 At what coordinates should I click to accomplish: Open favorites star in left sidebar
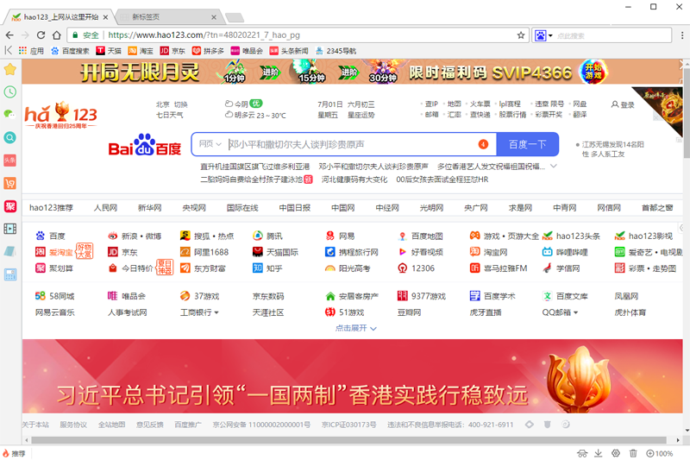point(10,69)
